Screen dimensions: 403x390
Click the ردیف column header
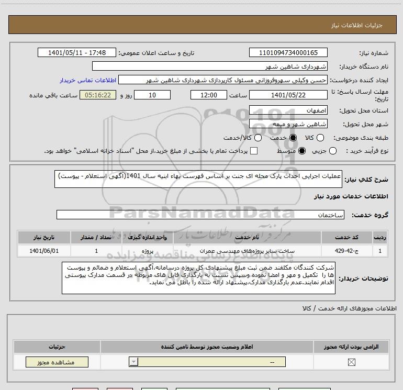pos(380,237)
